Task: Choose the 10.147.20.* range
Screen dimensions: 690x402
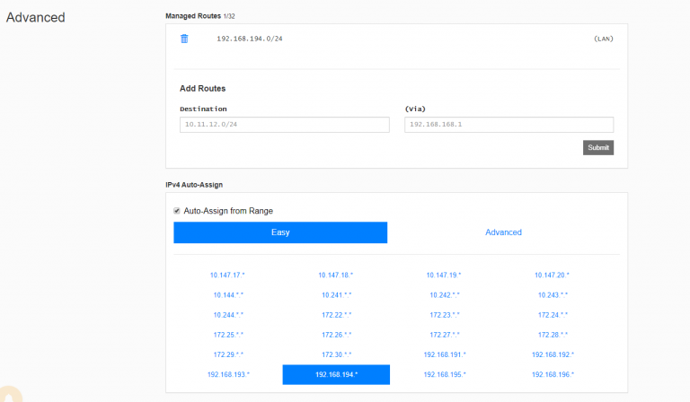Action: [552, 275]
